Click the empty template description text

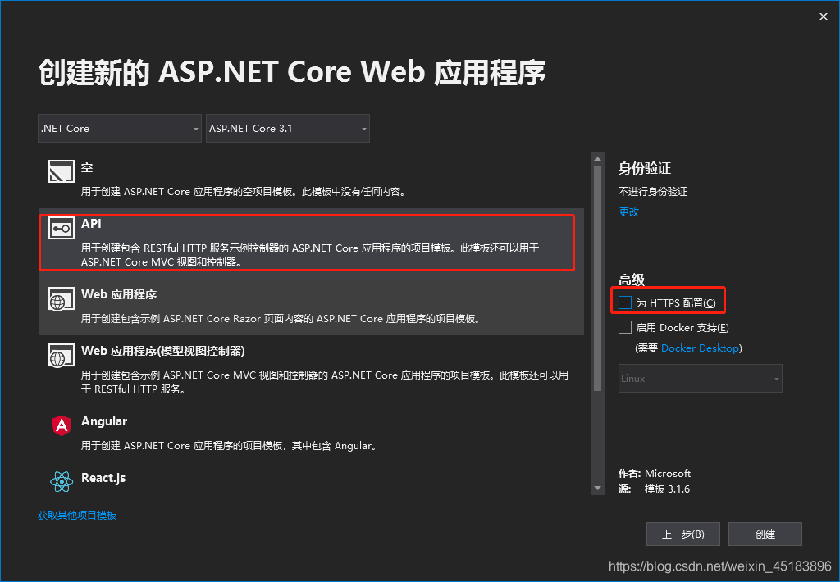pyautogui.click(x=243, y=192)
